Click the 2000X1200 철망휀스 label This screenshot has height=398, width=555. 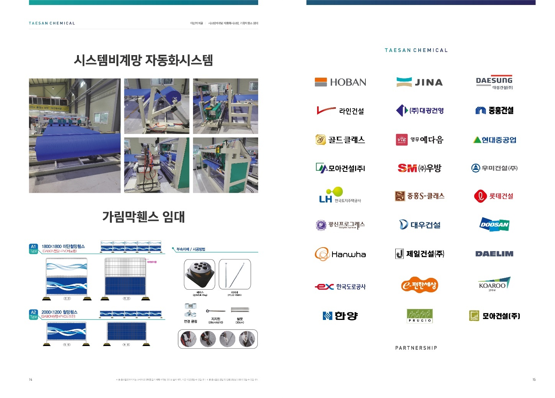(59, 312)
